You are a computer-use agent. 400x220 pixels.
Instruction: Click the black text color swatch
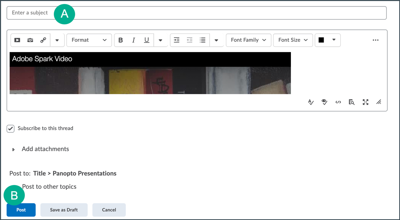[x=321, y=40]
